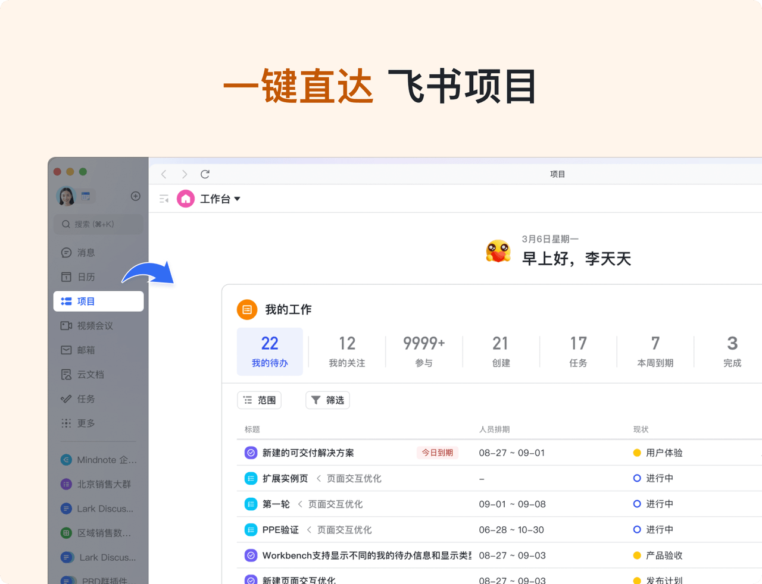Click the schedule 09-01 ~ 09-08

pos(512,504)
